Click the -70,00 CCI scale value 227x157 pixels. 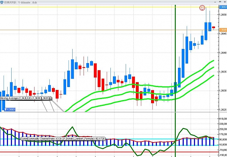coord(223,150)
